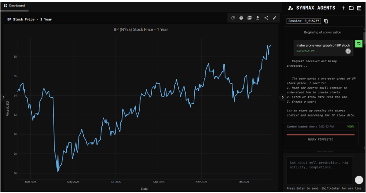Export the chart as PDF
Viewport: 366px width, 193px height.
[x=249, y=18]
